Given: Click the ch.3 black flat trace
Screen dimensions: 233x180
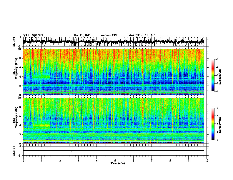Looking at the screenshot, I should coord(113,151).
